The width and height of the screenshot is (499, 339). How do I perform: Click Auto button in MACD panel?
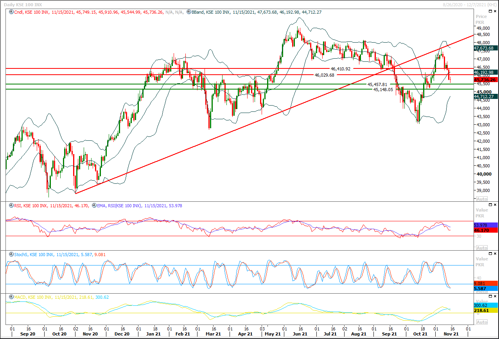click(482, 322)
